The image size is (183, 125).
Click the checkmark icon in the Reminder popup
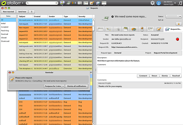[12, 79]
